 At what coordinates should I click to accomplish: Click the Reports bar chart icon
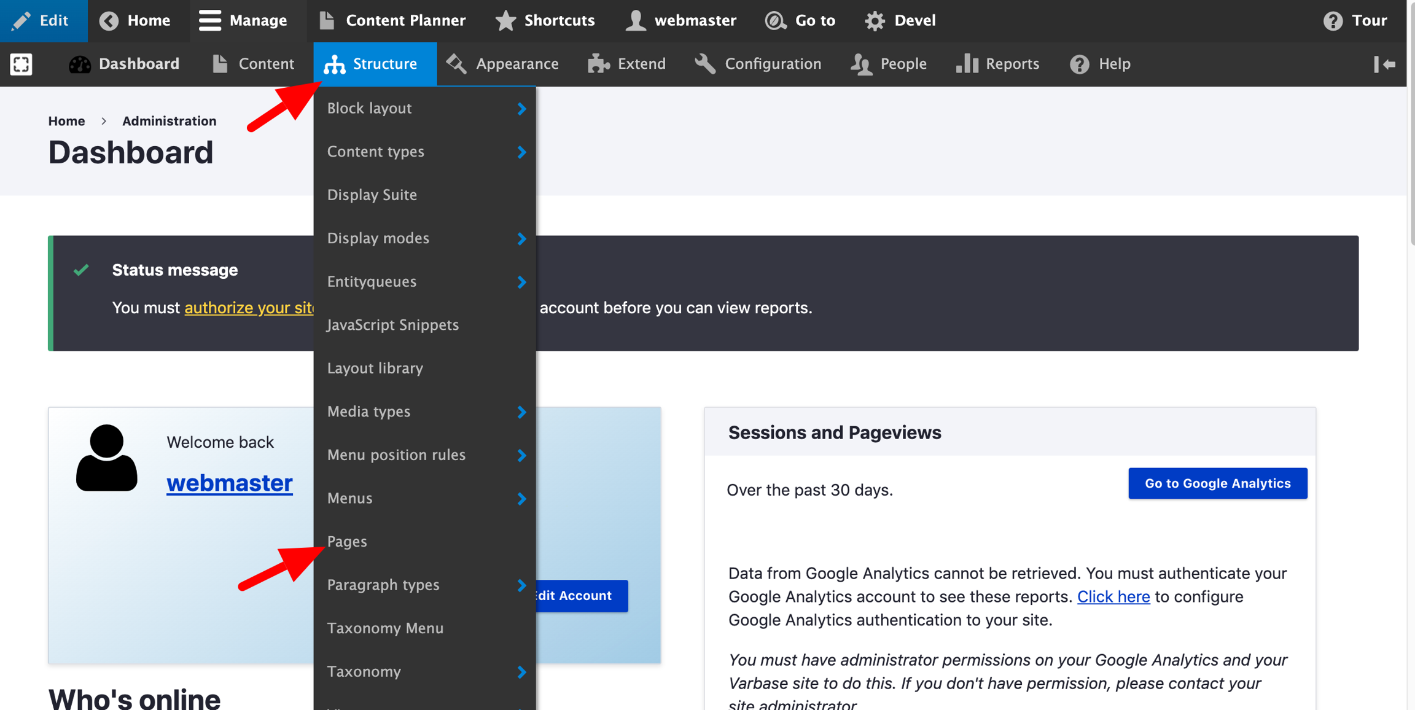967,64
